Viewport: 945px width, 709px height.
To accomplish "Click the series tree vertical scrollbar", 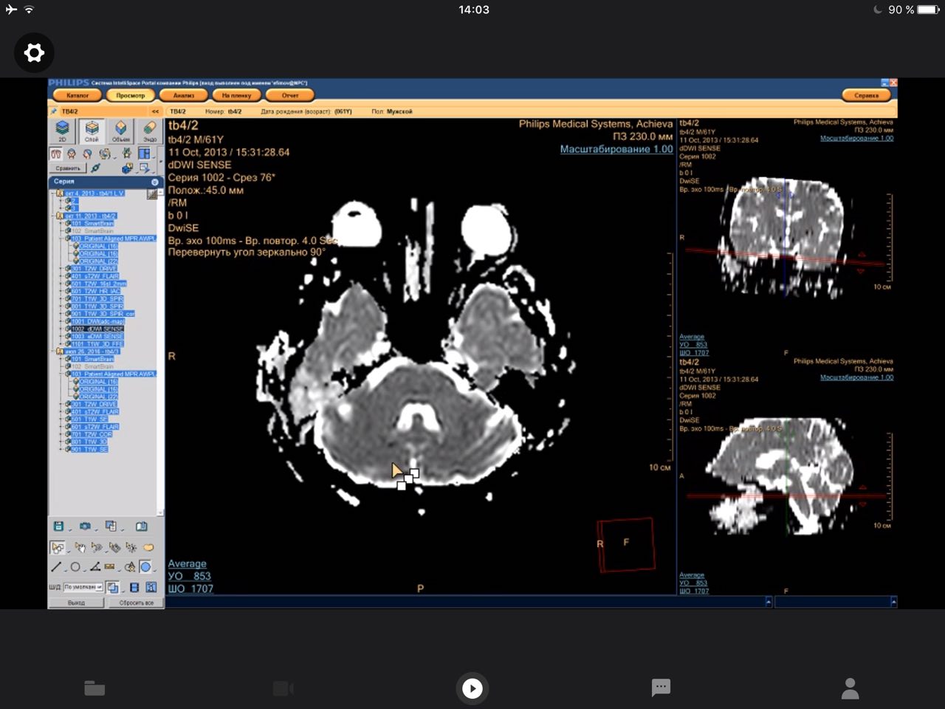I will pyautogui.click(x=160, y=351).
